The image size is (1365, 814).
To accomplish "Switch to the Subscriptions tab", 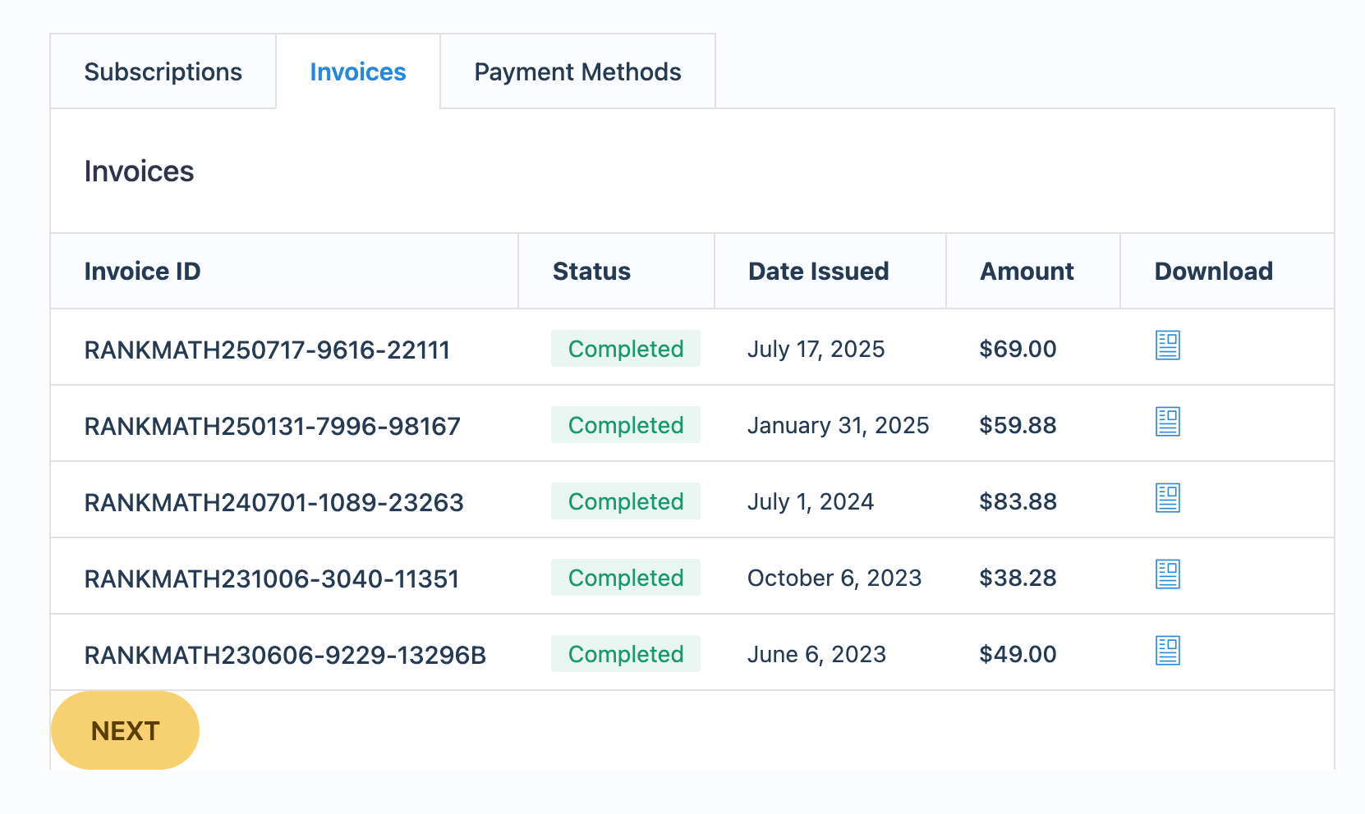I will pyautogui.click(x=163, y=71).
